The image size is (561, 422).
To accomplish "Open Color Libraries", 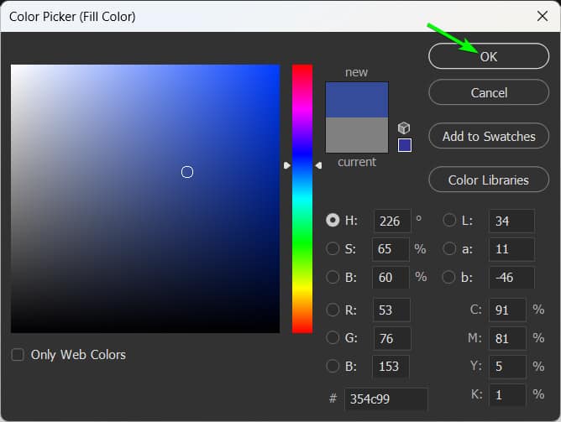I will [x=489, y=180].
